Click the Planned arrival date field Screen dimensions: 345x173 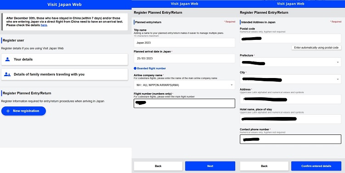tap(184, 58)
